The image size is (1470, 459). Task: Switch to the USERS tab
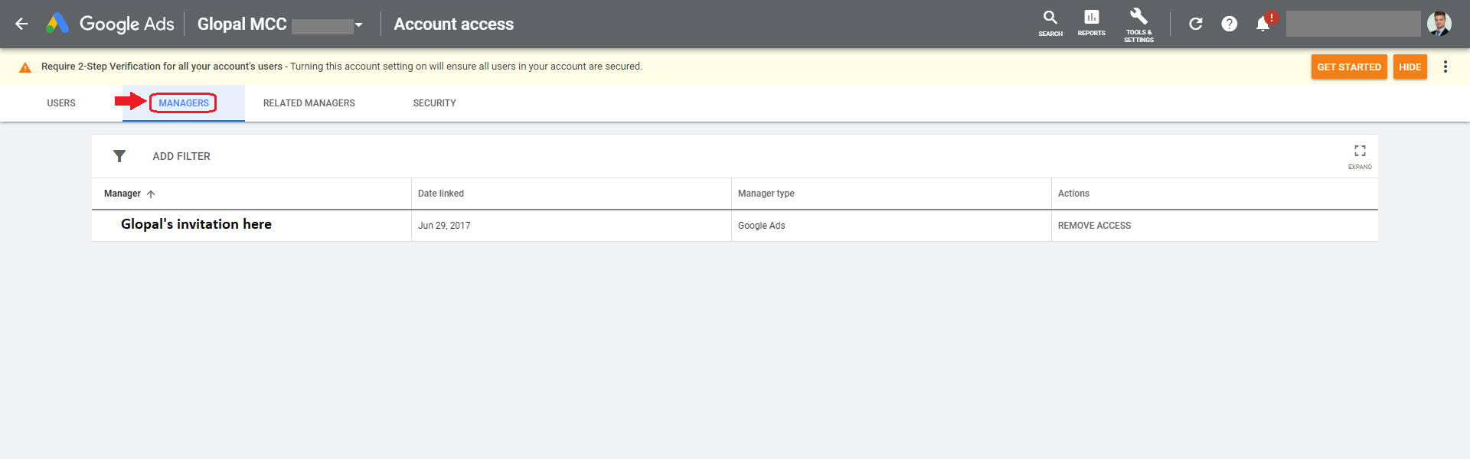(61, 103)
